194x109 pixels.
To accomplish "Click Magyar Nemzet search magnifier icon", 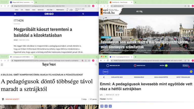I will [96, 64].
